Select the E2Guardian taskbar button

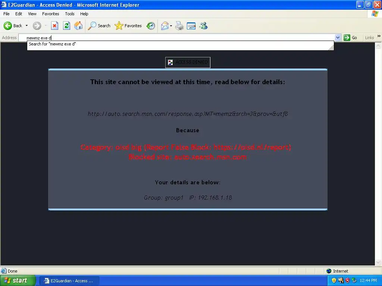69,281
